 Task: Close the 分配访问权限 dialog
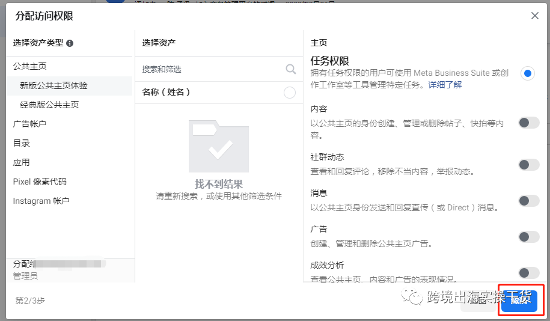click(x=534, y=16)
